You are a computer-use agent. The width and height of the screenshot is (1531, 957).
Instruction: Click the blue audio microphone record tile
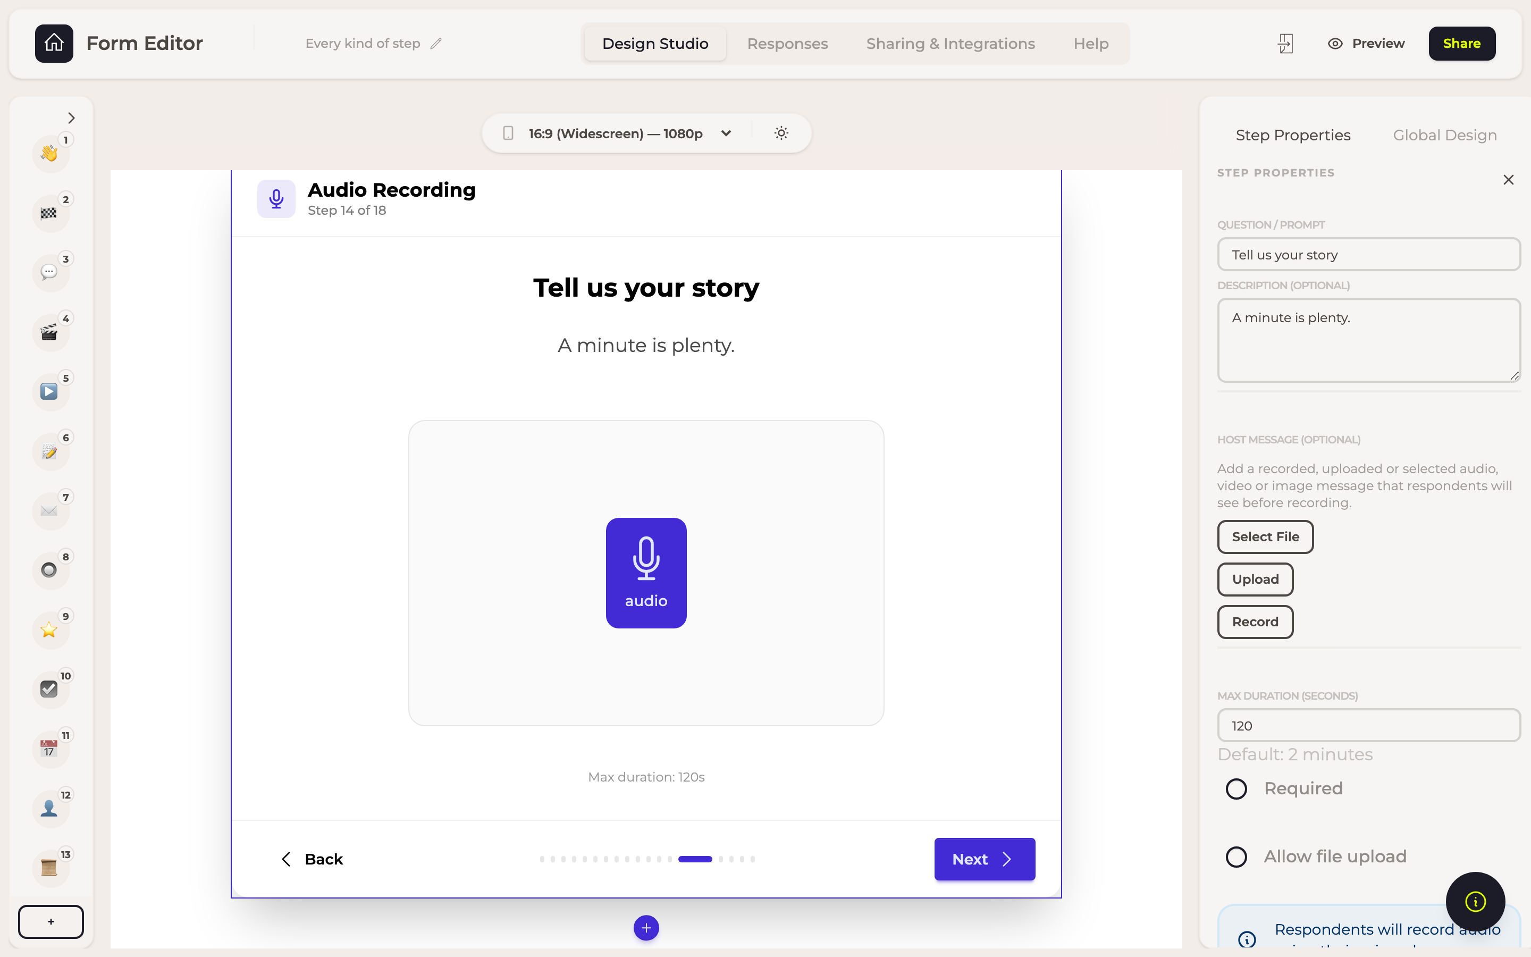pos(646,573)
